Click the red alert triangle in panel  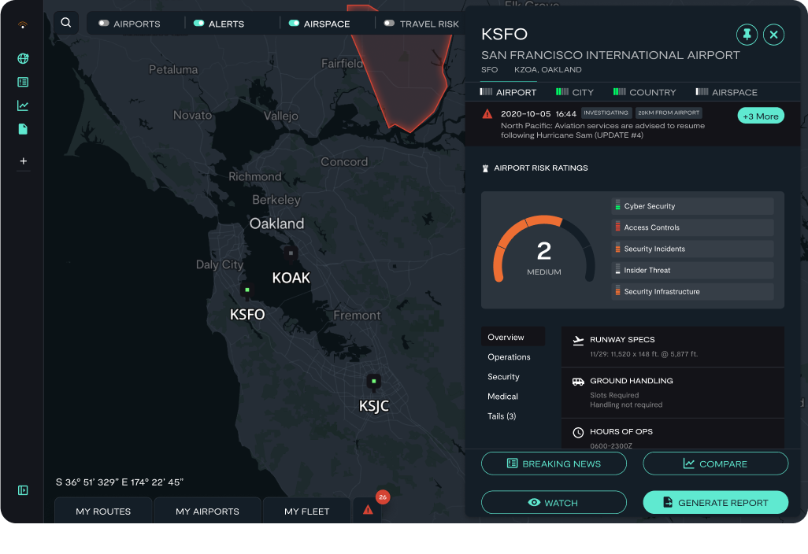coord(487,114)
